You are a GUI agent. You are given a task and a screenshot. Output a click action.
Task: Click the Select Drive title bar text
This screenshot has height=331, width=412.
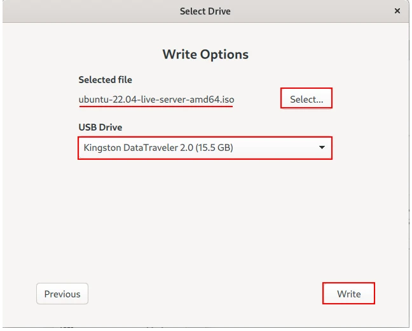click(x=205, y=11)
